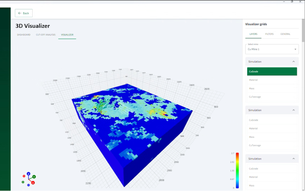Screen dimensions: 305x191
Task: Open the General tab in Visualizer grids
Action: [x=285, y=34]
